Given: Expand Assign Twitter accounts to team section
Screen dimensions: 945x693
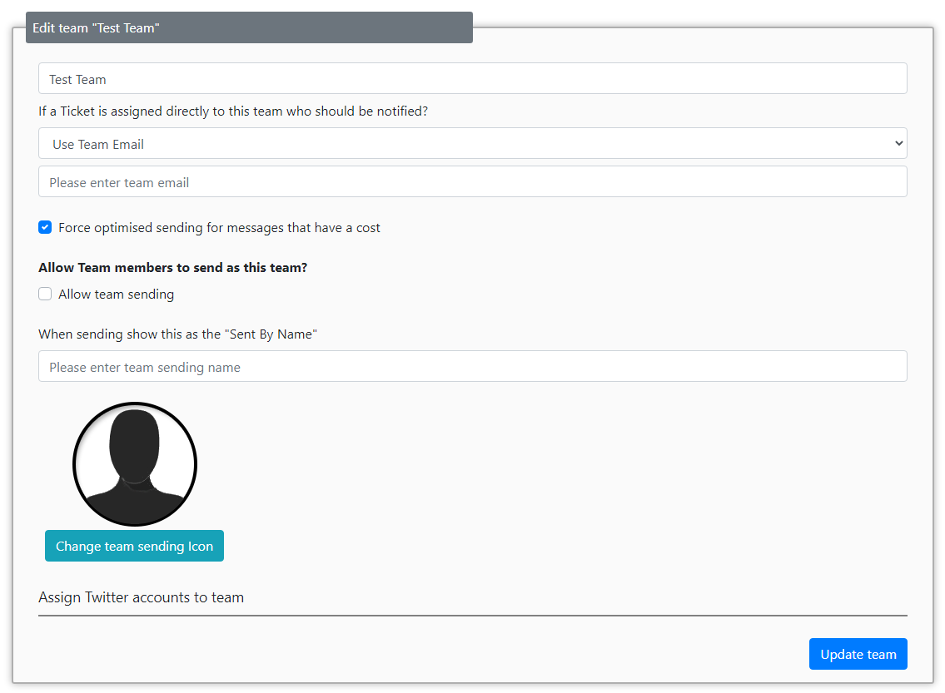Looking at the screenshot, I should [141, 597].
